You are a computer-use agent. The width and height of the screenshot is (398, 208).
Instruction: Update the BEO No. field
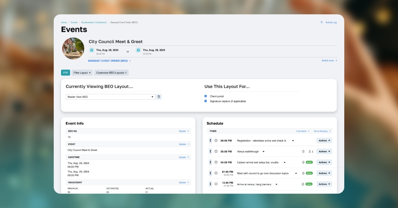pos(184,131)
